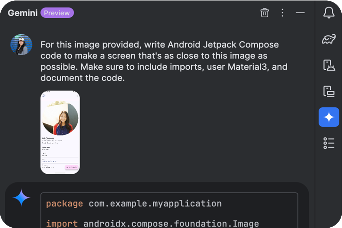Click com.example.myapplication in the code
This screenshot has width=342, height=228.
[155, 204]
